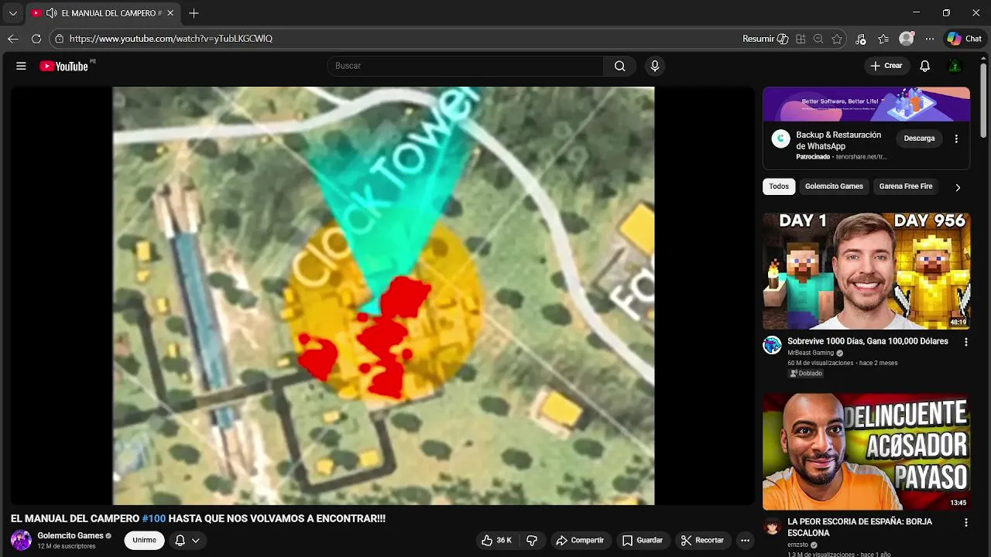The image size is (991, 557).
Task: Go back with browser back arrow
Action: [13, 39]
